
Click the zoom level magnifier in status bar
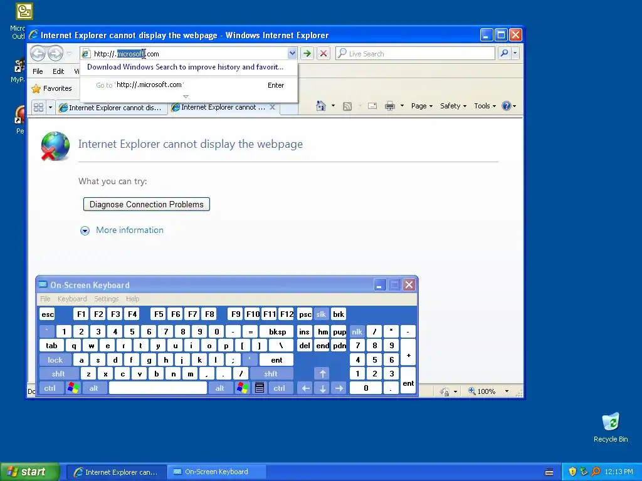[472, 391]
